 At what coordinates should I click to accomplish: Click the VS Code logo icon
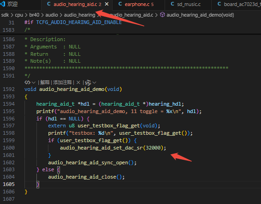click(3, 4)
